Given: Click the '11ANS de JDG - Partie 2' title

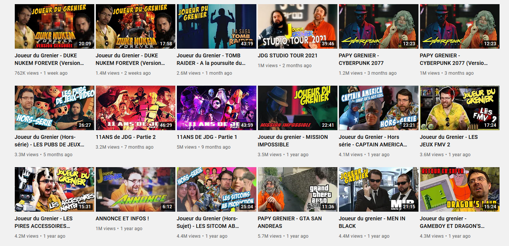Looking at the screenshot, I should coord(126,137).
